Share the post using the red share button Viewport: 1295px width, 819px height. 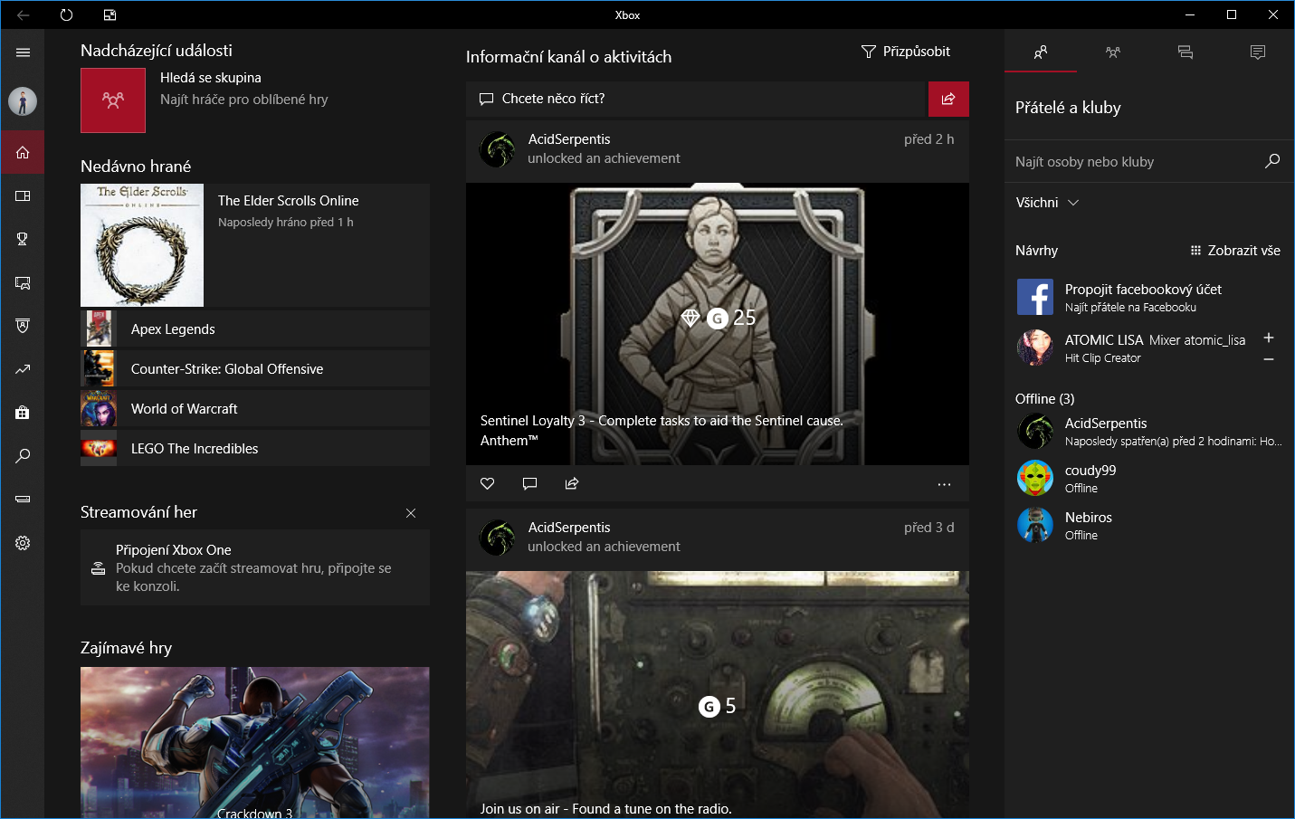(947, 99)
